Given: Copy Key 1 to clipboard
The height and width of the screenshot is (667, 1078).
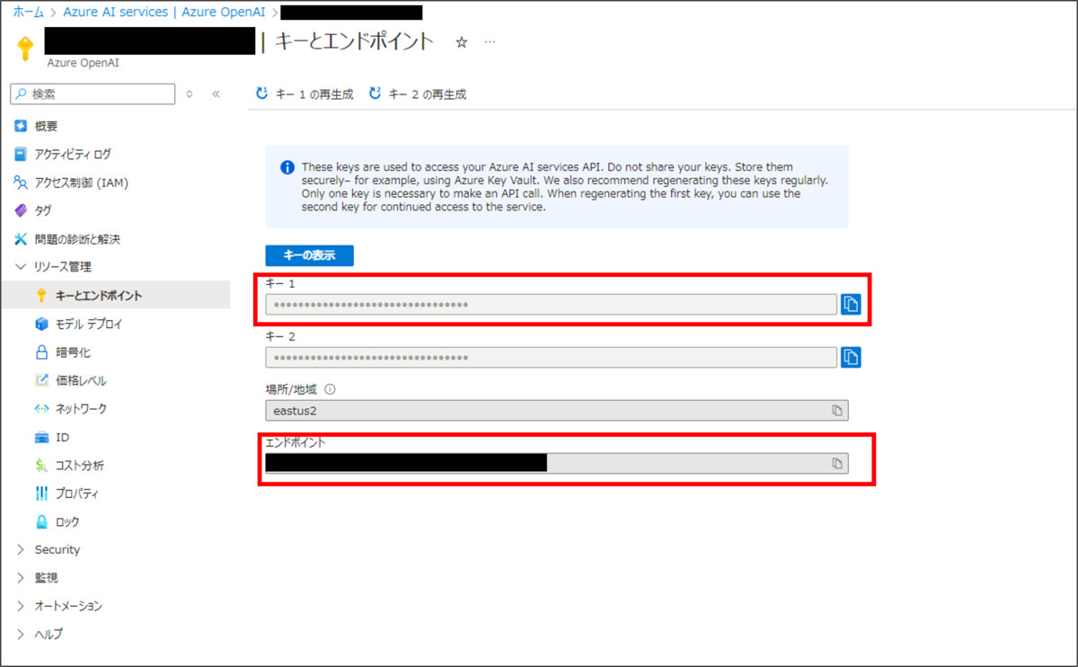Looking at the screenshot, I should point(851,304).
